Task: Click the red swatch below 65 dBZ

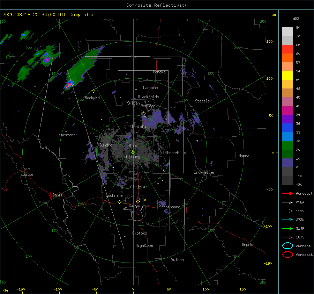Action: tap(287, 49)
